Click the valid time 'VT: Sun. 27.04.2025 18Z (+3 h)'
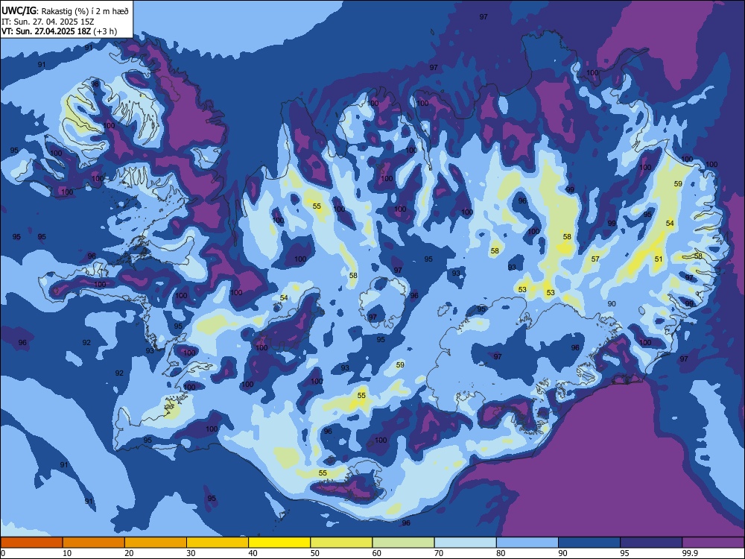The height and width of the screenshot is (559, 745). [x=59, y=31]
